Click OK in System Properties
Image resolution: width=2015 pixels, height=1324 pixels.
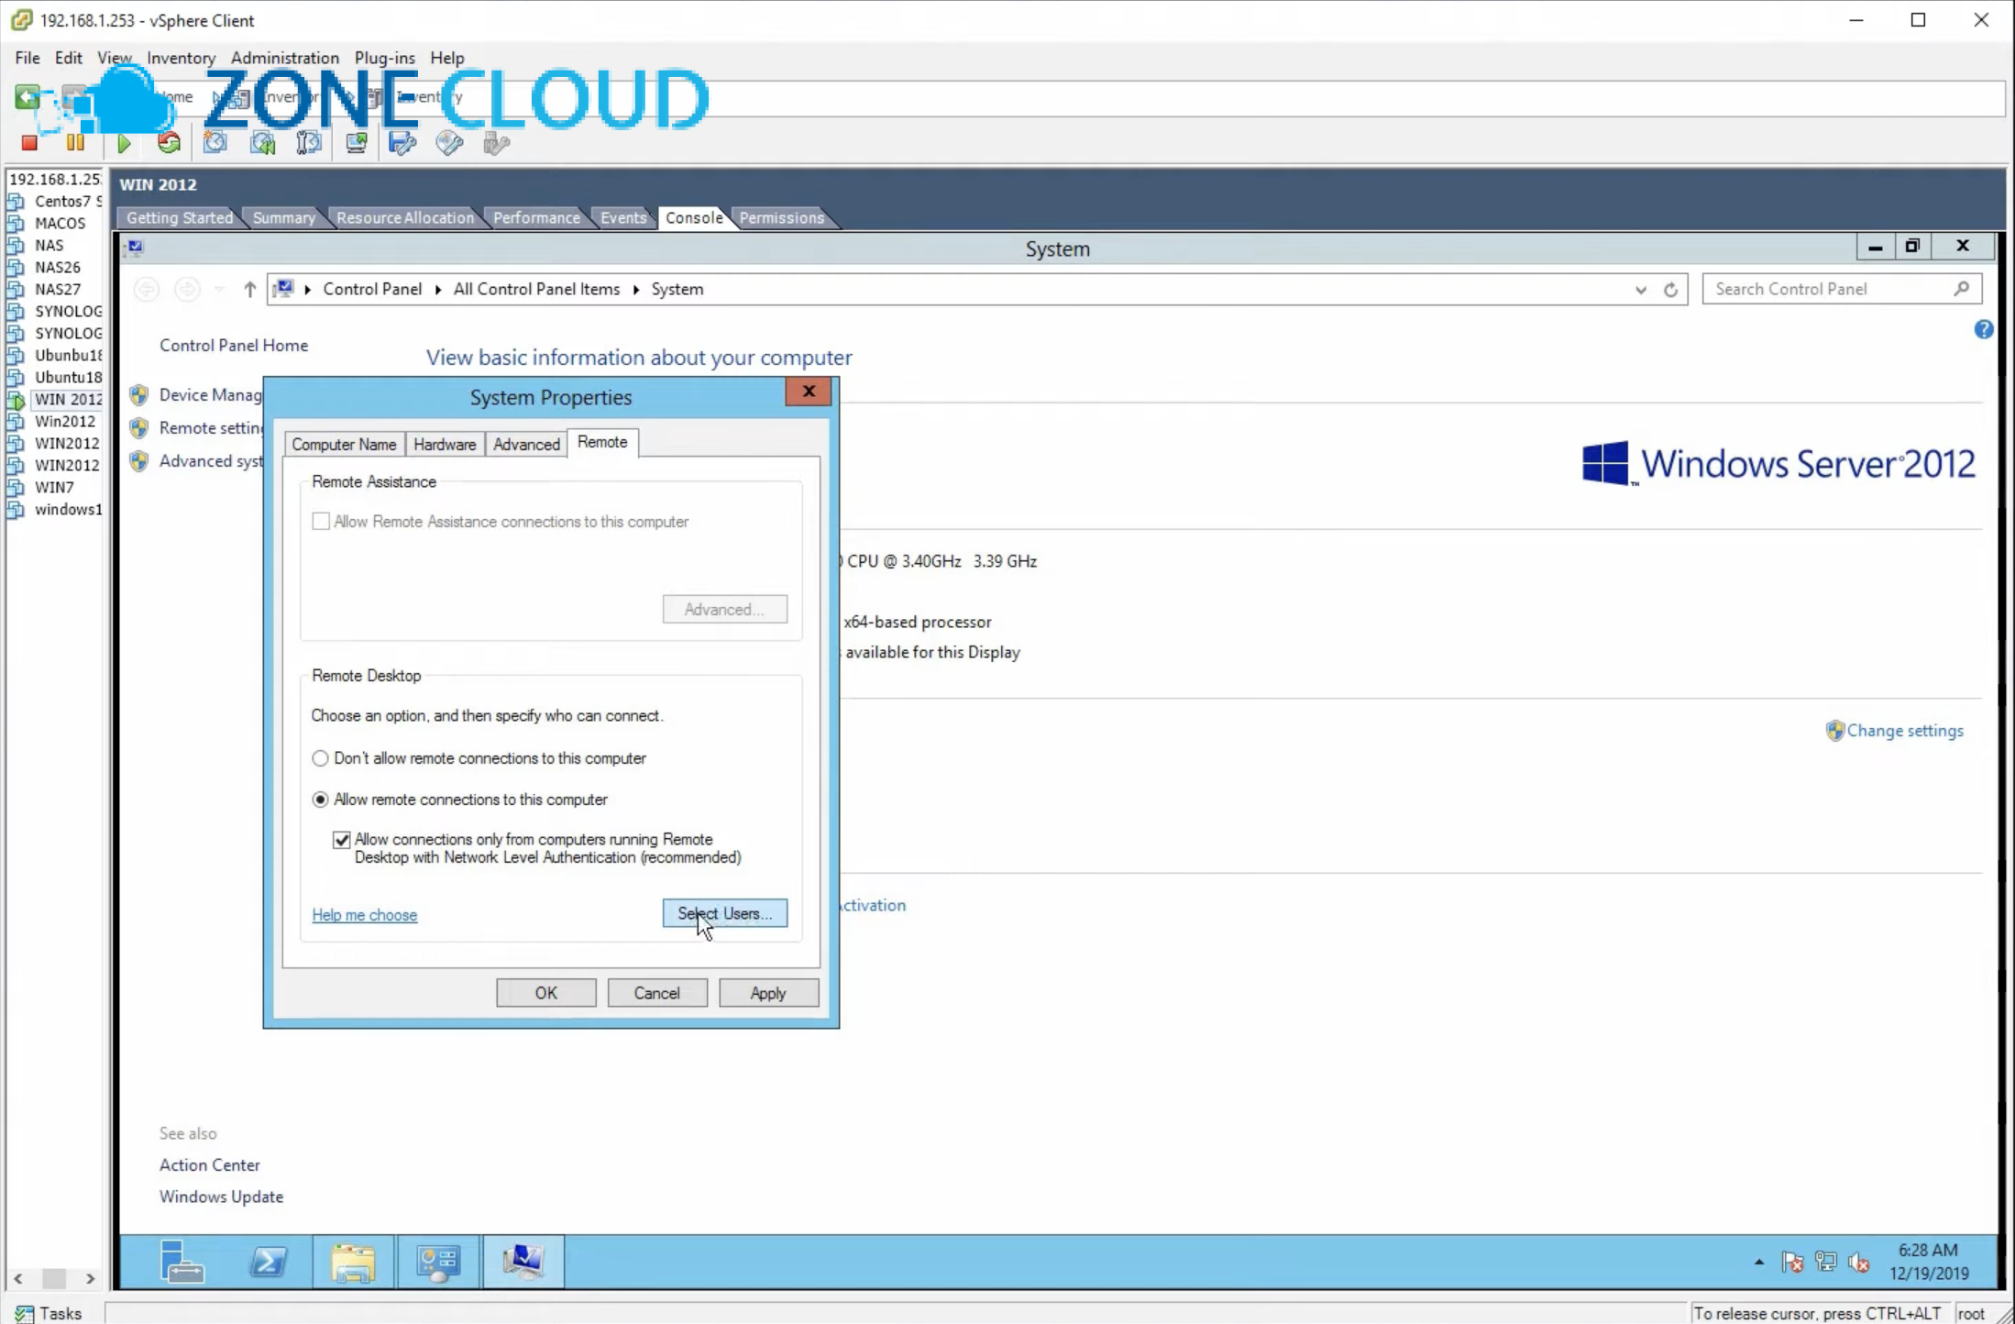coord(545,993)
